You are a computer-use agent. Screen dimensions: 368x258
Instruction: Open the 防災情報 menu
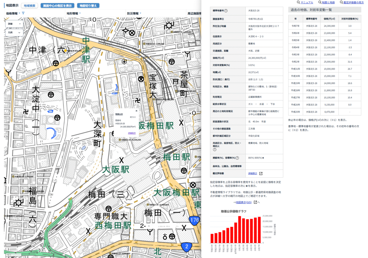[134, 13]
